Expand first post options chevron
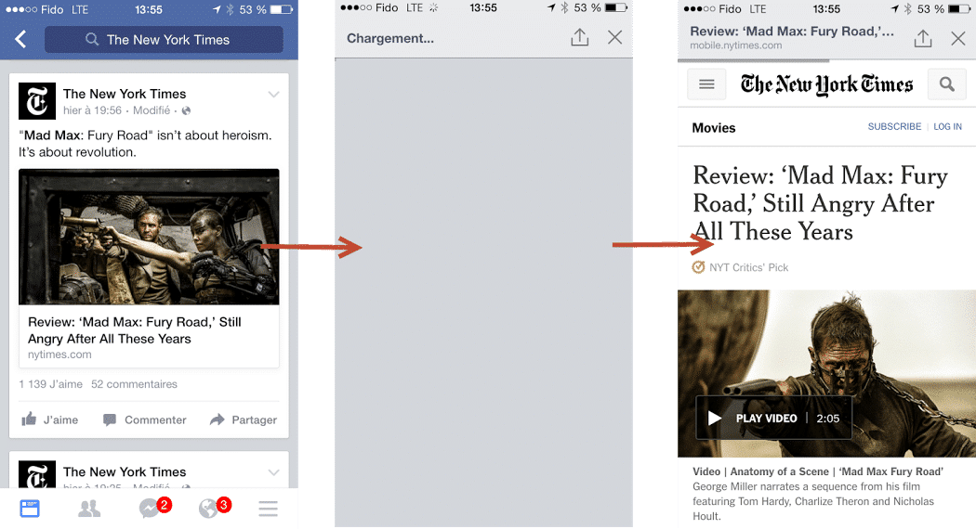976x529 pixels. tap(273, 95)
